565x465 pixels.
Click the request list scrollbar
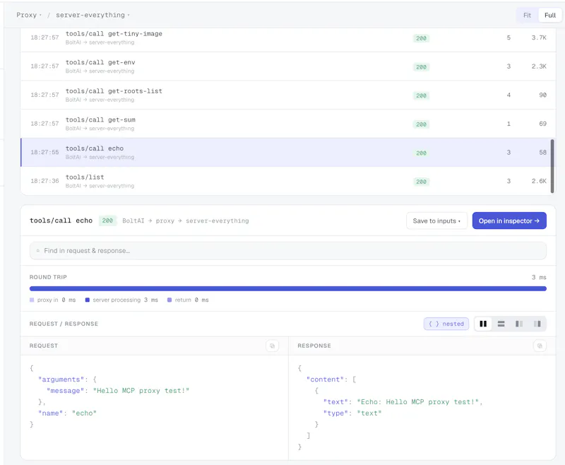click(x=552, y=166)
